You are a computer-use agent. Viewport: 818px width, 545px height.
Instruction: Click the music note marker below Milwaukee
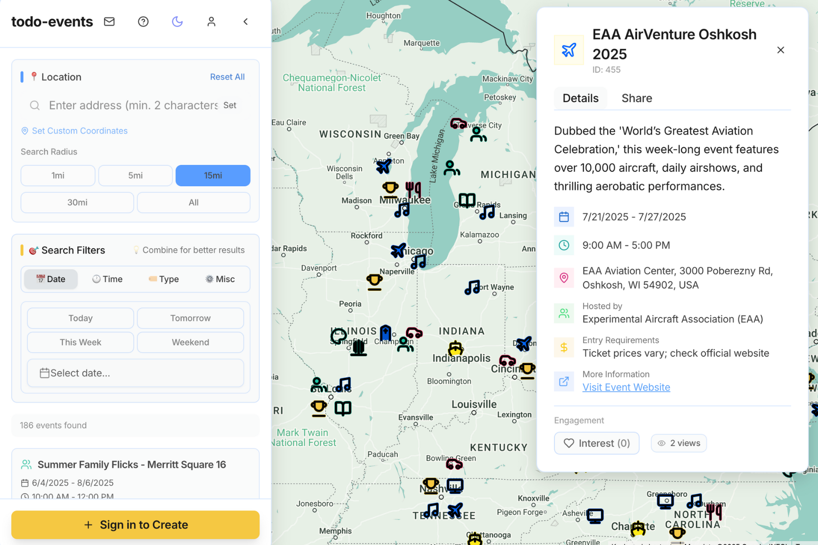coord(402,210)
